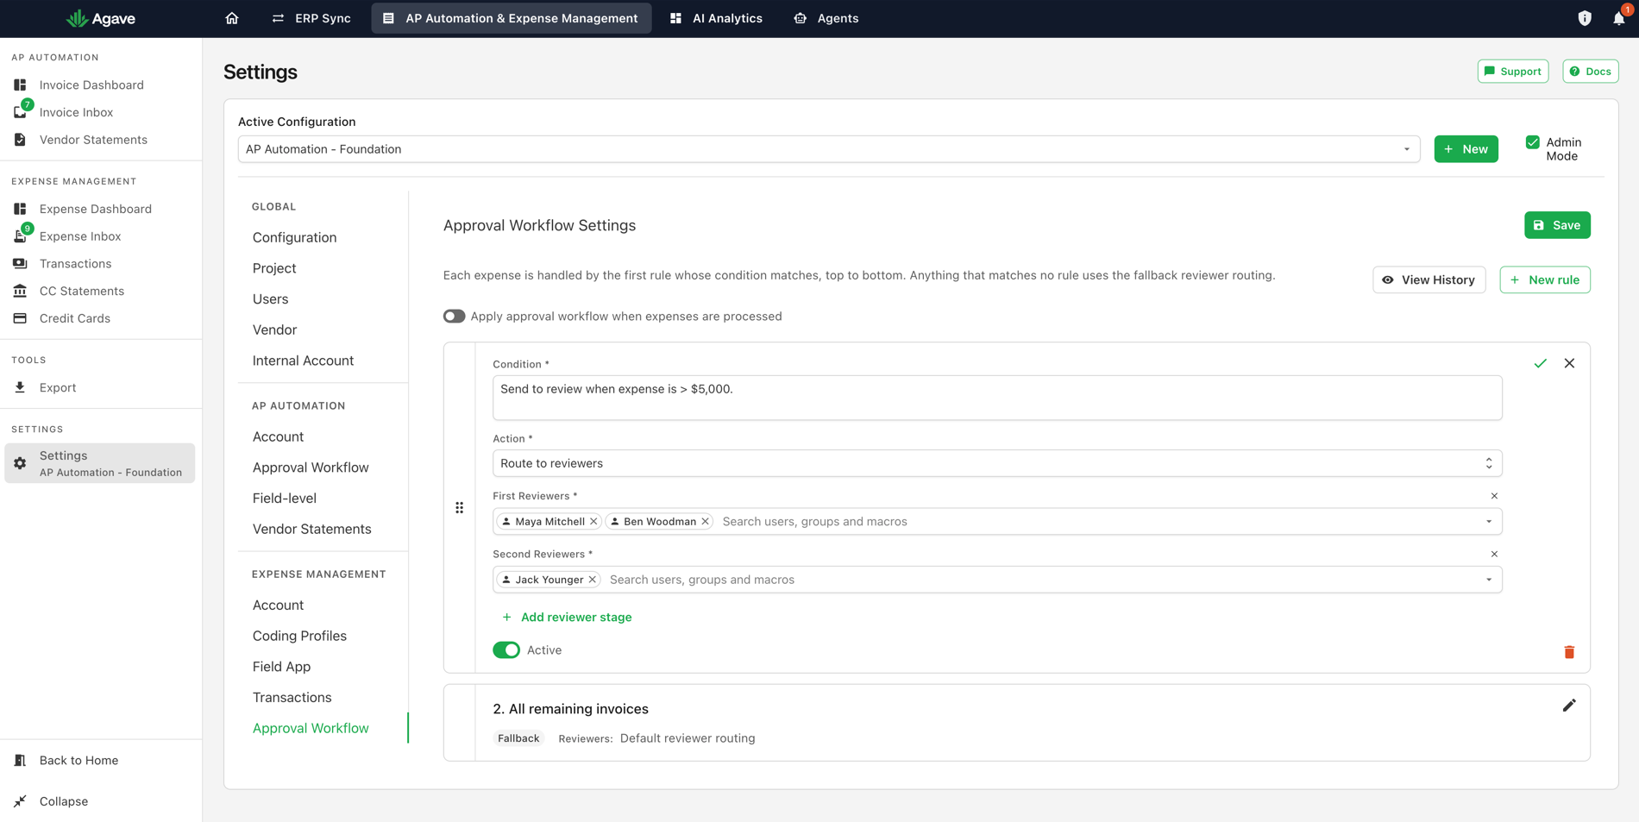1639x822 pixels.
Task: Open AI Analytics tab
Action: pyautogui.click(x=716, y=18)
